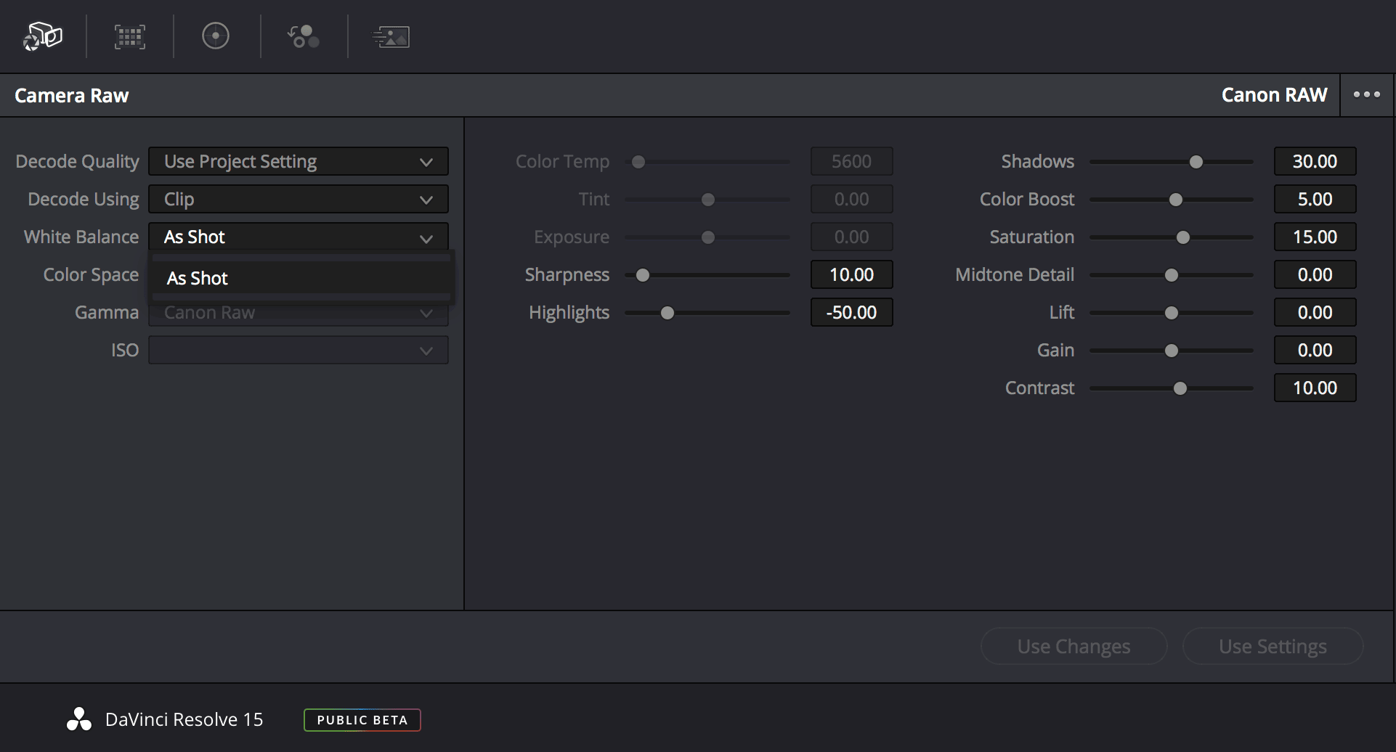Open Camera Raw options three-dot menu

pyautogui.click(x=1366, y=94)
